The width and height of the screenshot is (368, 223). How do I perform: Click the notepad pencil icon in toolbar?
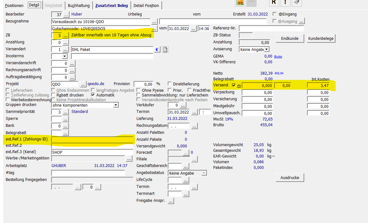pos(297,3)
